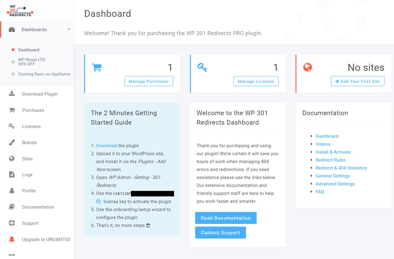
Task: Open the Licenses page
Action: click(x=31, y=126)
